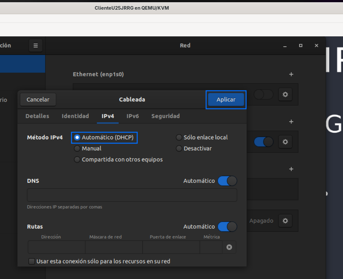Open gear settings beside the disabled switch
Viewport: 343px width, 279px height.
pyautogui.click(x=285, y=95)
